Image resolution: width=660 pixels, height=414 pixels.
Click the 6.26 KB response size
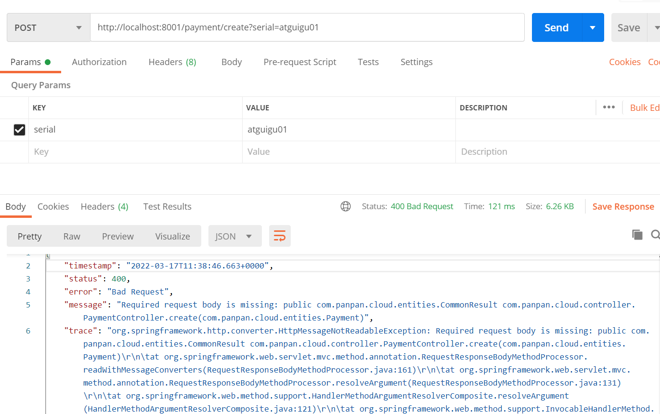tap(560, 206)
